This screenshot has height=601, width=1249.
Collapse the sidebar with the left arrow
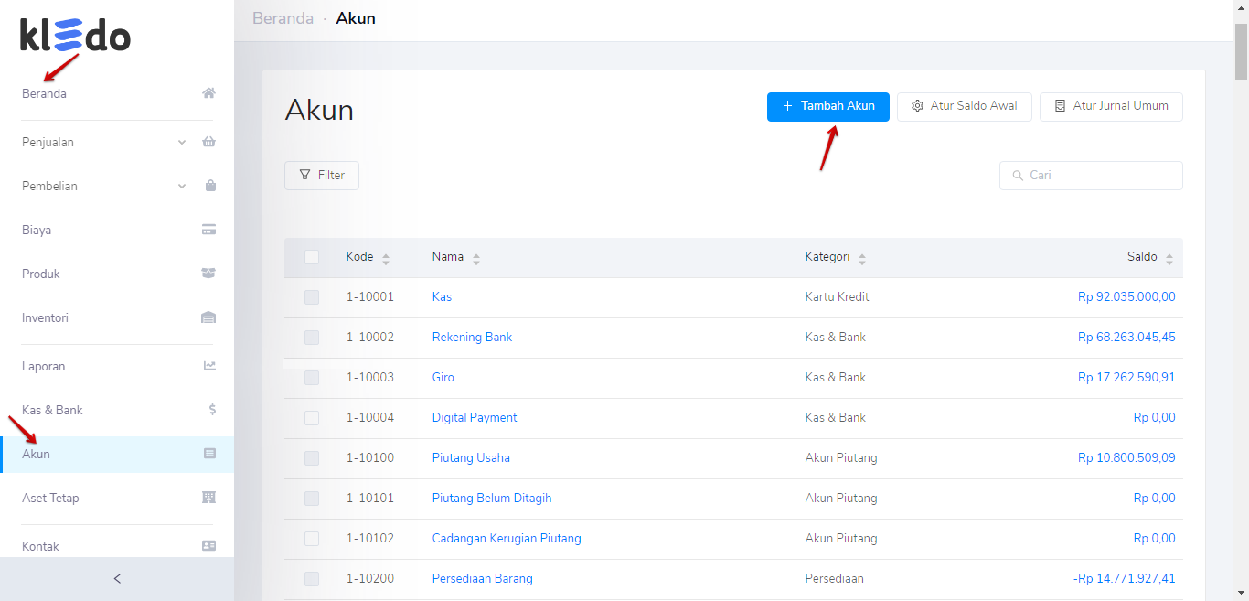point(116,578)
